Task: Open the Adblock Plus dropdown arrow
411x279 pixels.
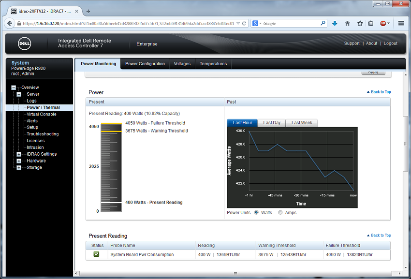Action: (x=388, y=23)
